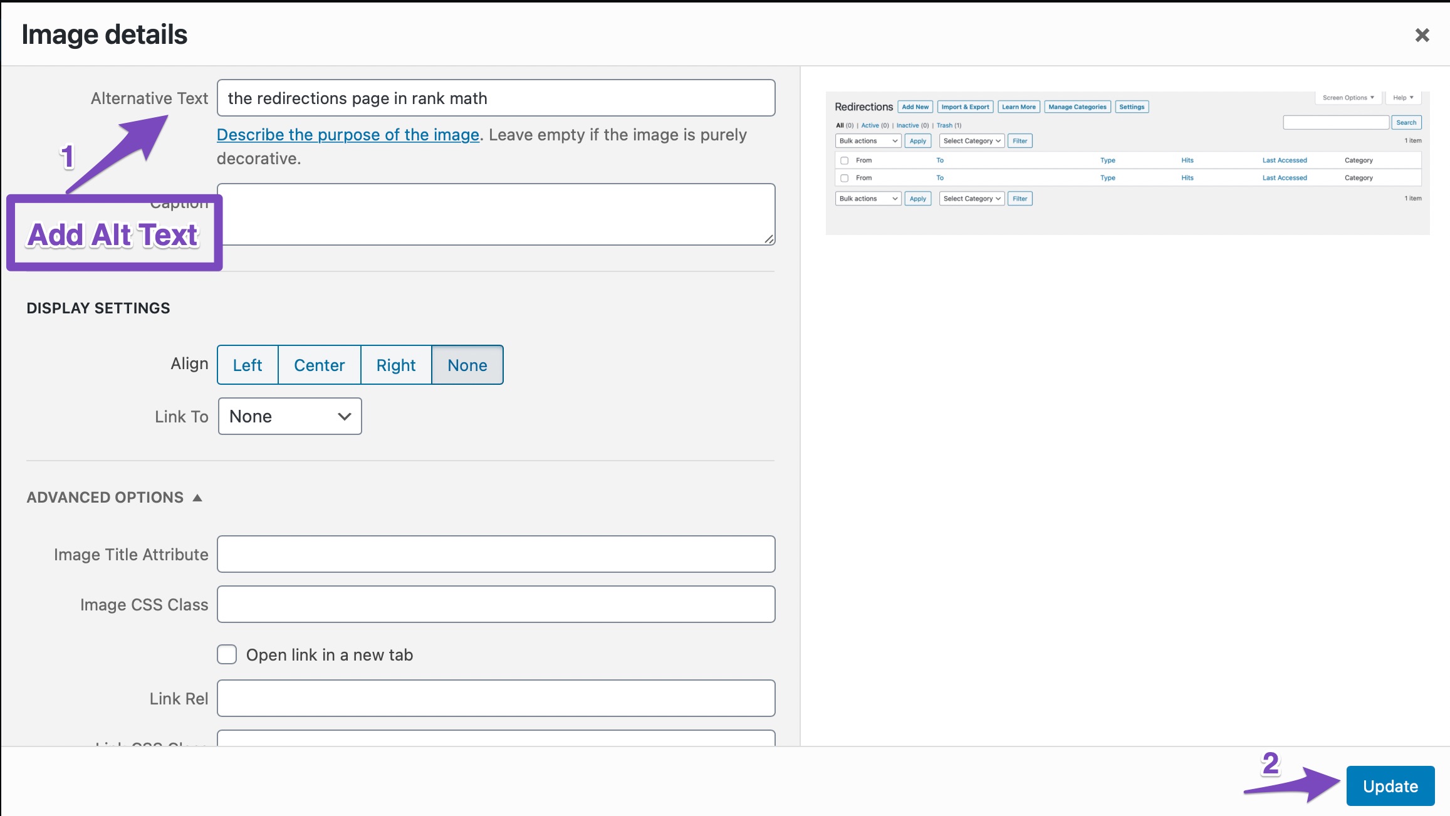Check the second redirections row checkbox
The image size is (1450, 816).
tap(845, 177)
